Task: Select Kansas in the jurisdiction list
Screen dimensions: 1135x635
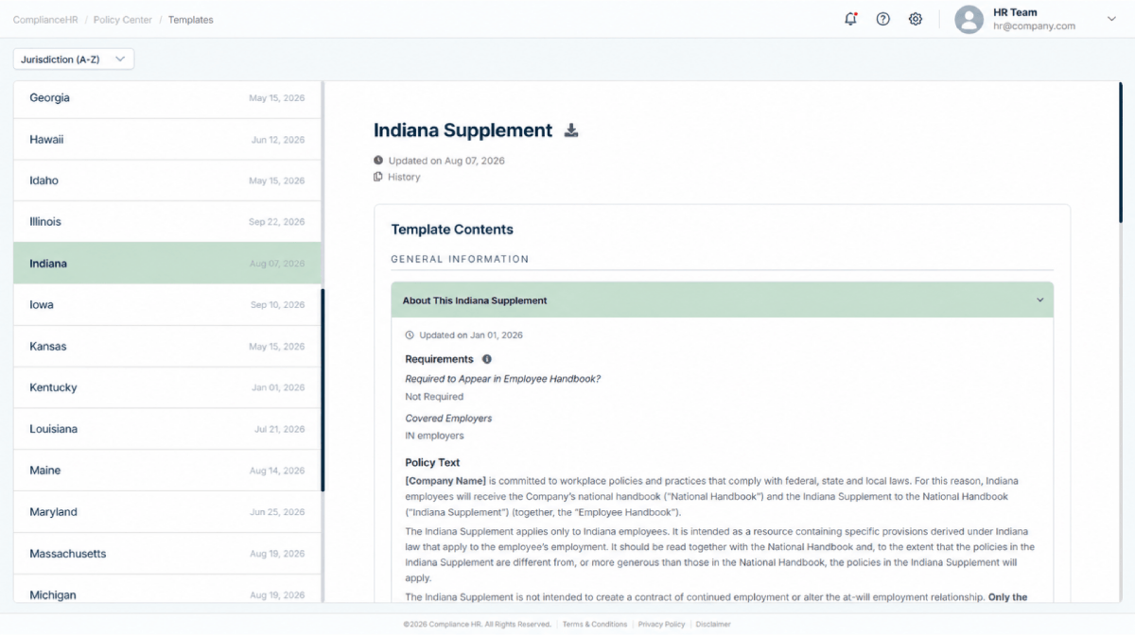Action: coord(167,347)
